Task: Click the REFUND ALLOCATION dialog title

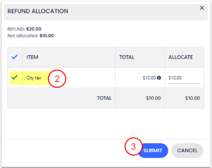Action: [38, 11]
